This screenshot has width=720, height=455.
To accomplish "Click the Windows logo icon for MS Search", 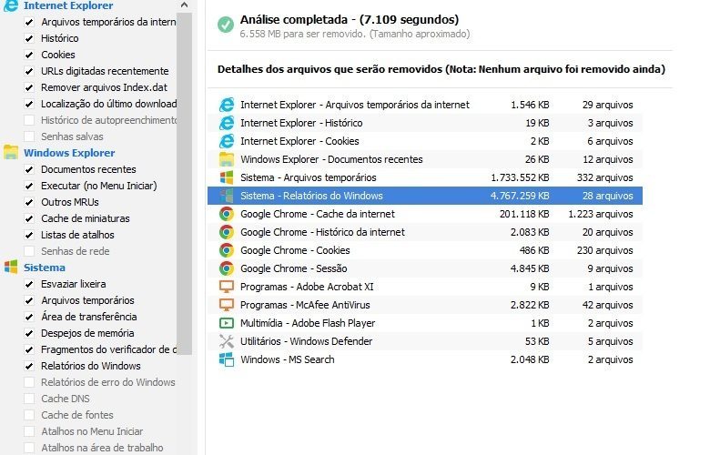I will (227, 359).
